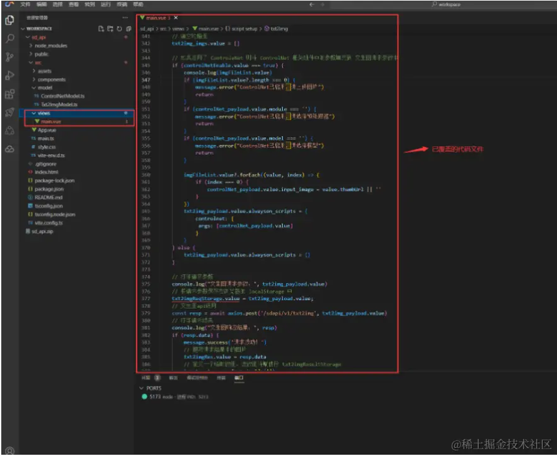Open the 选择 (Selection) menu
Viewport: 557px width, 456px height.
coord(57,4)
